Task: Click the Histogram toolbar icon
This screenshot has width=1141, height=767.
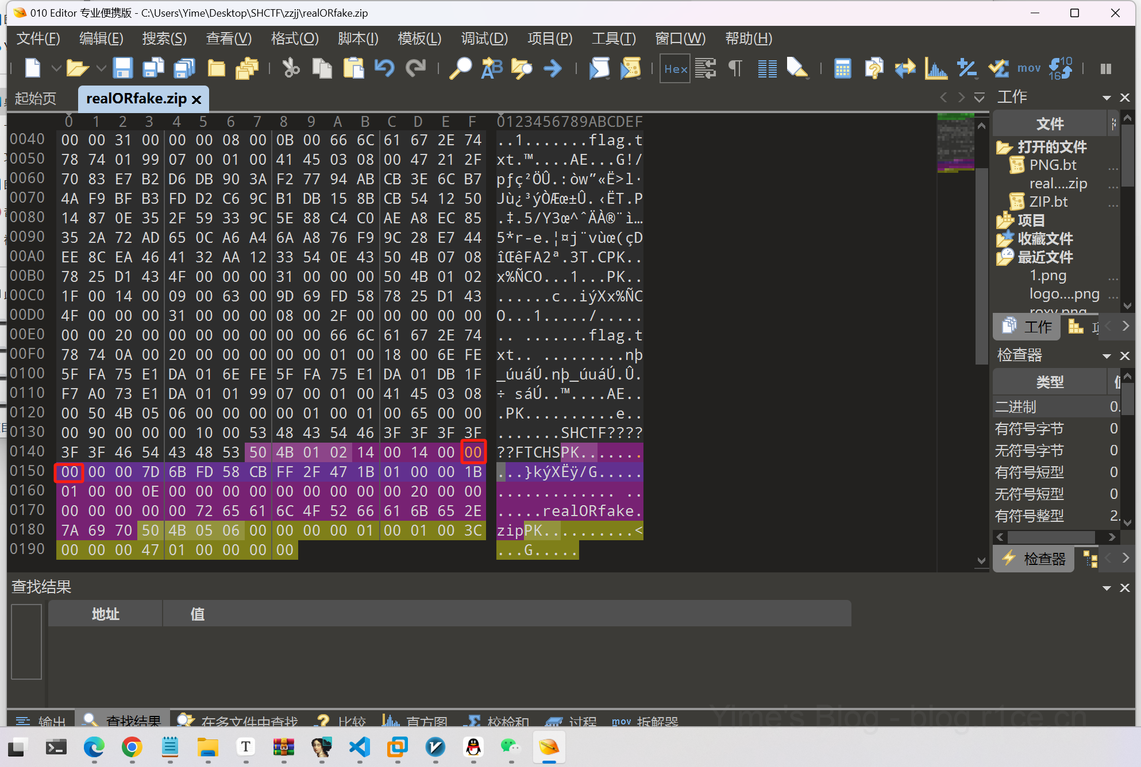Action: click(936, 68)
